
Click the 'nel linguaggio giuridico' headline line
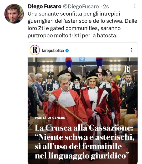82,156
